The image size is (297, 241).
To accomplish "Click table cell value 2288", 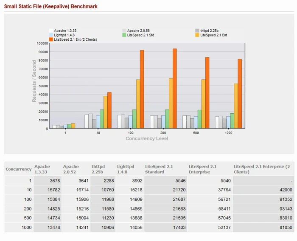I will click(109, 181).
